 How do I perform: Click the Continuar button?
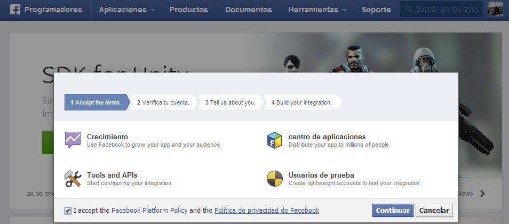[x=393, y=210]
